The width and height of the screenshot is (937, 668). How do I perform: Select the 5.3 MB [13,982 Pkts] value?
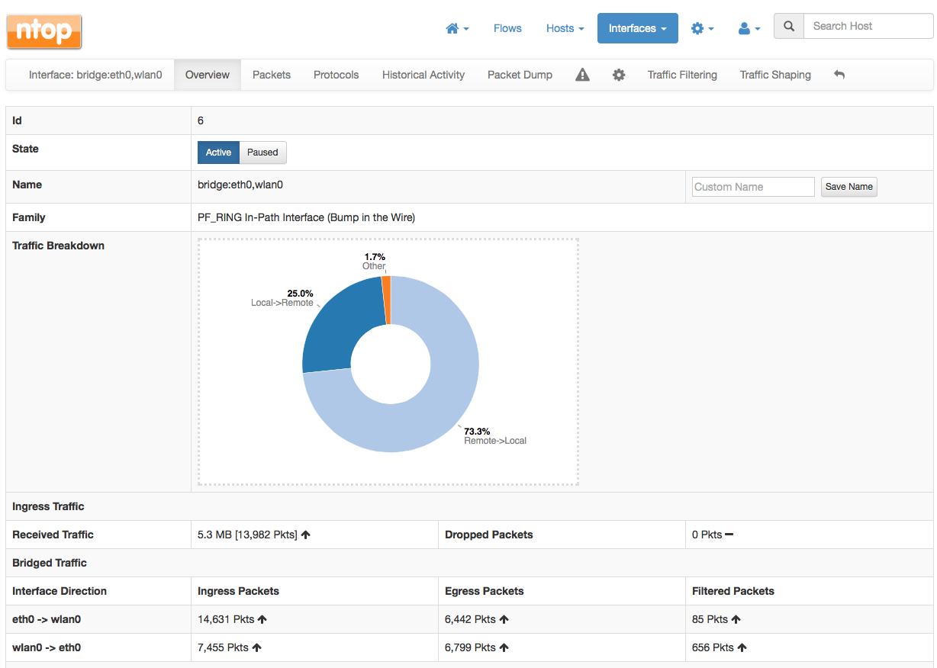(x=247, y=535)
